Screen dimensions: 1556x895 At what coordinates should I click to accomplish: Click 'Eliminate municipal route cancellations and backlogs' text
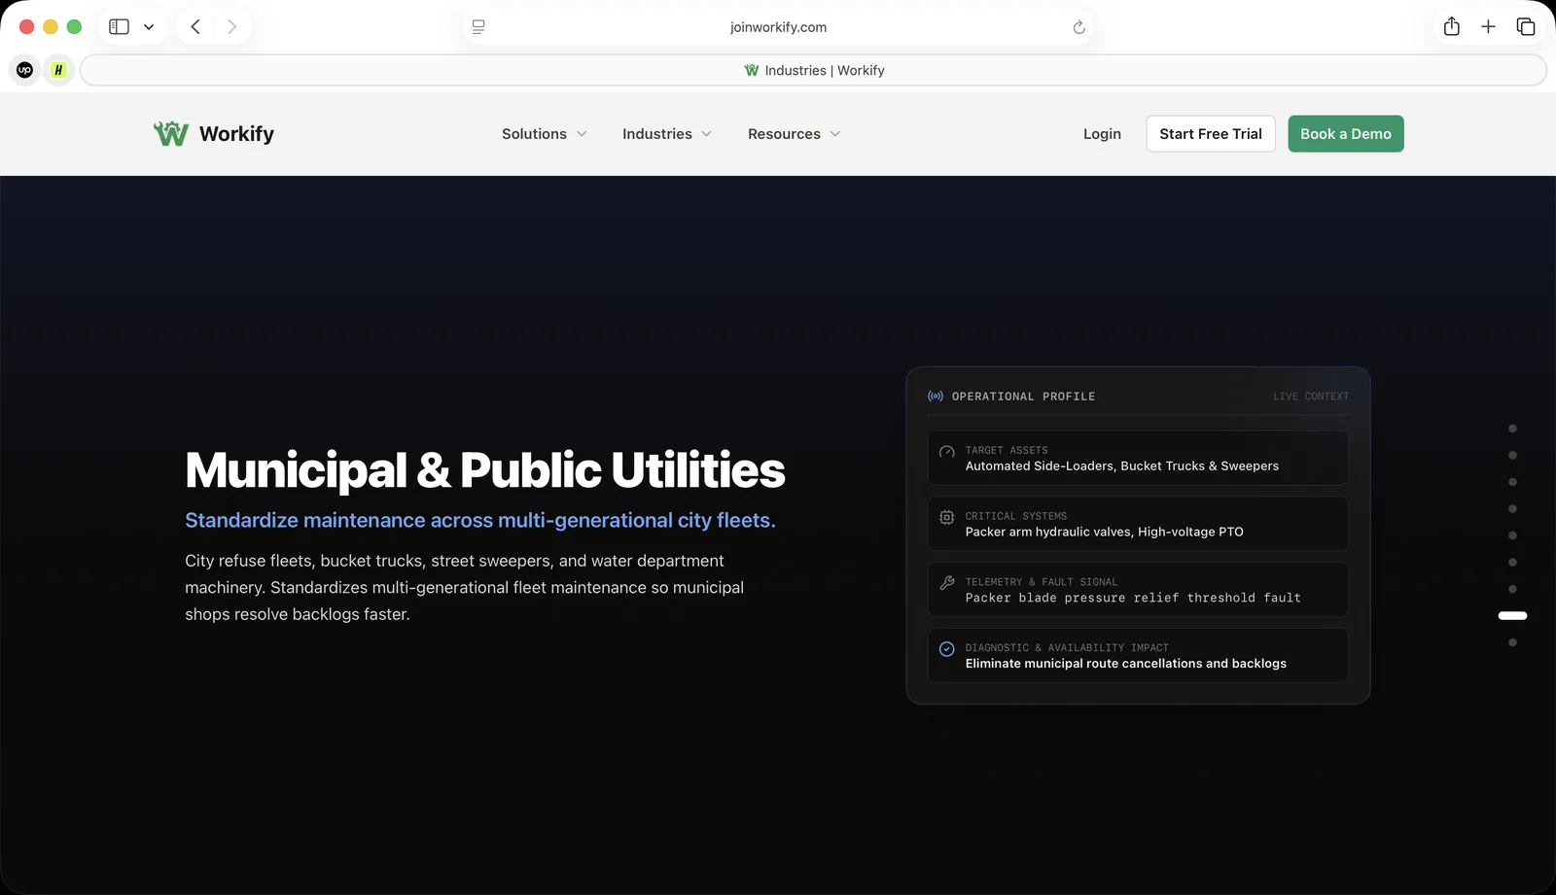click(1126, 664)
